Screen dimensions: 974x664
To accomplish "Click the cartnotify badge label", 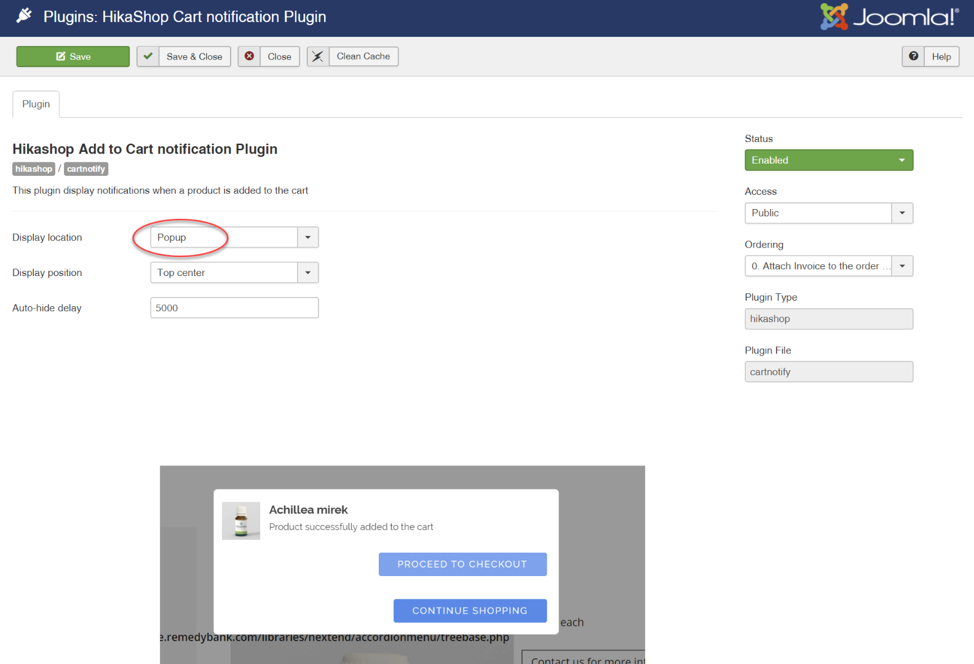I will tap(86, 169).
